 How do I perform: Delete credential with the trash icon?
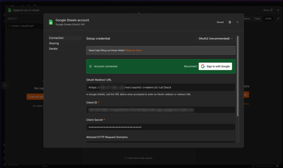(x=230, y=22)
